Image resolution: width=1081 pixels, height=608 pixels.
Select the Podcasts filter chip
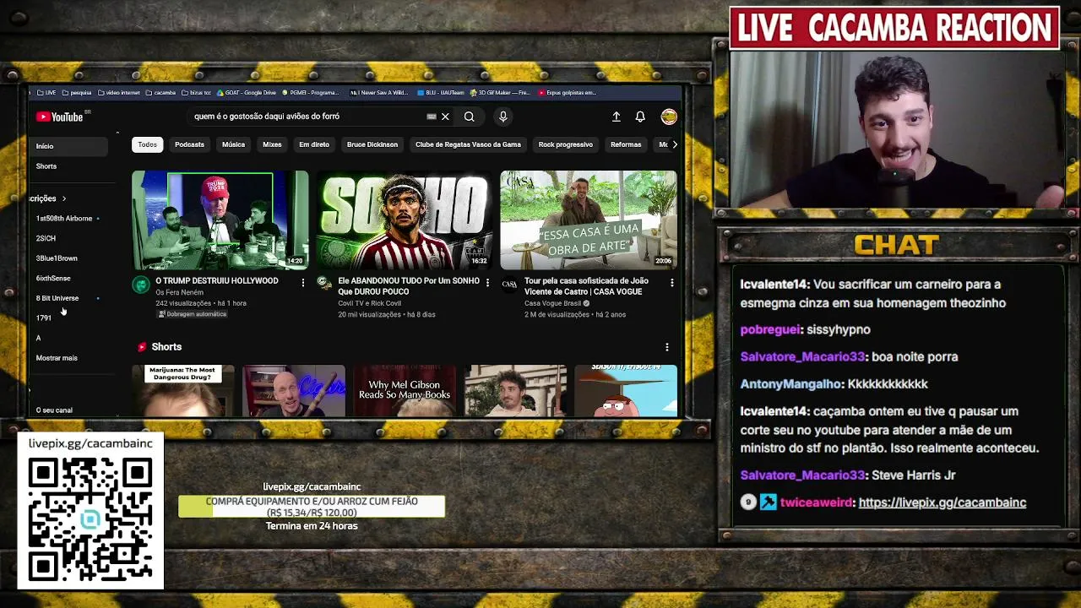[x=189, y=144]
